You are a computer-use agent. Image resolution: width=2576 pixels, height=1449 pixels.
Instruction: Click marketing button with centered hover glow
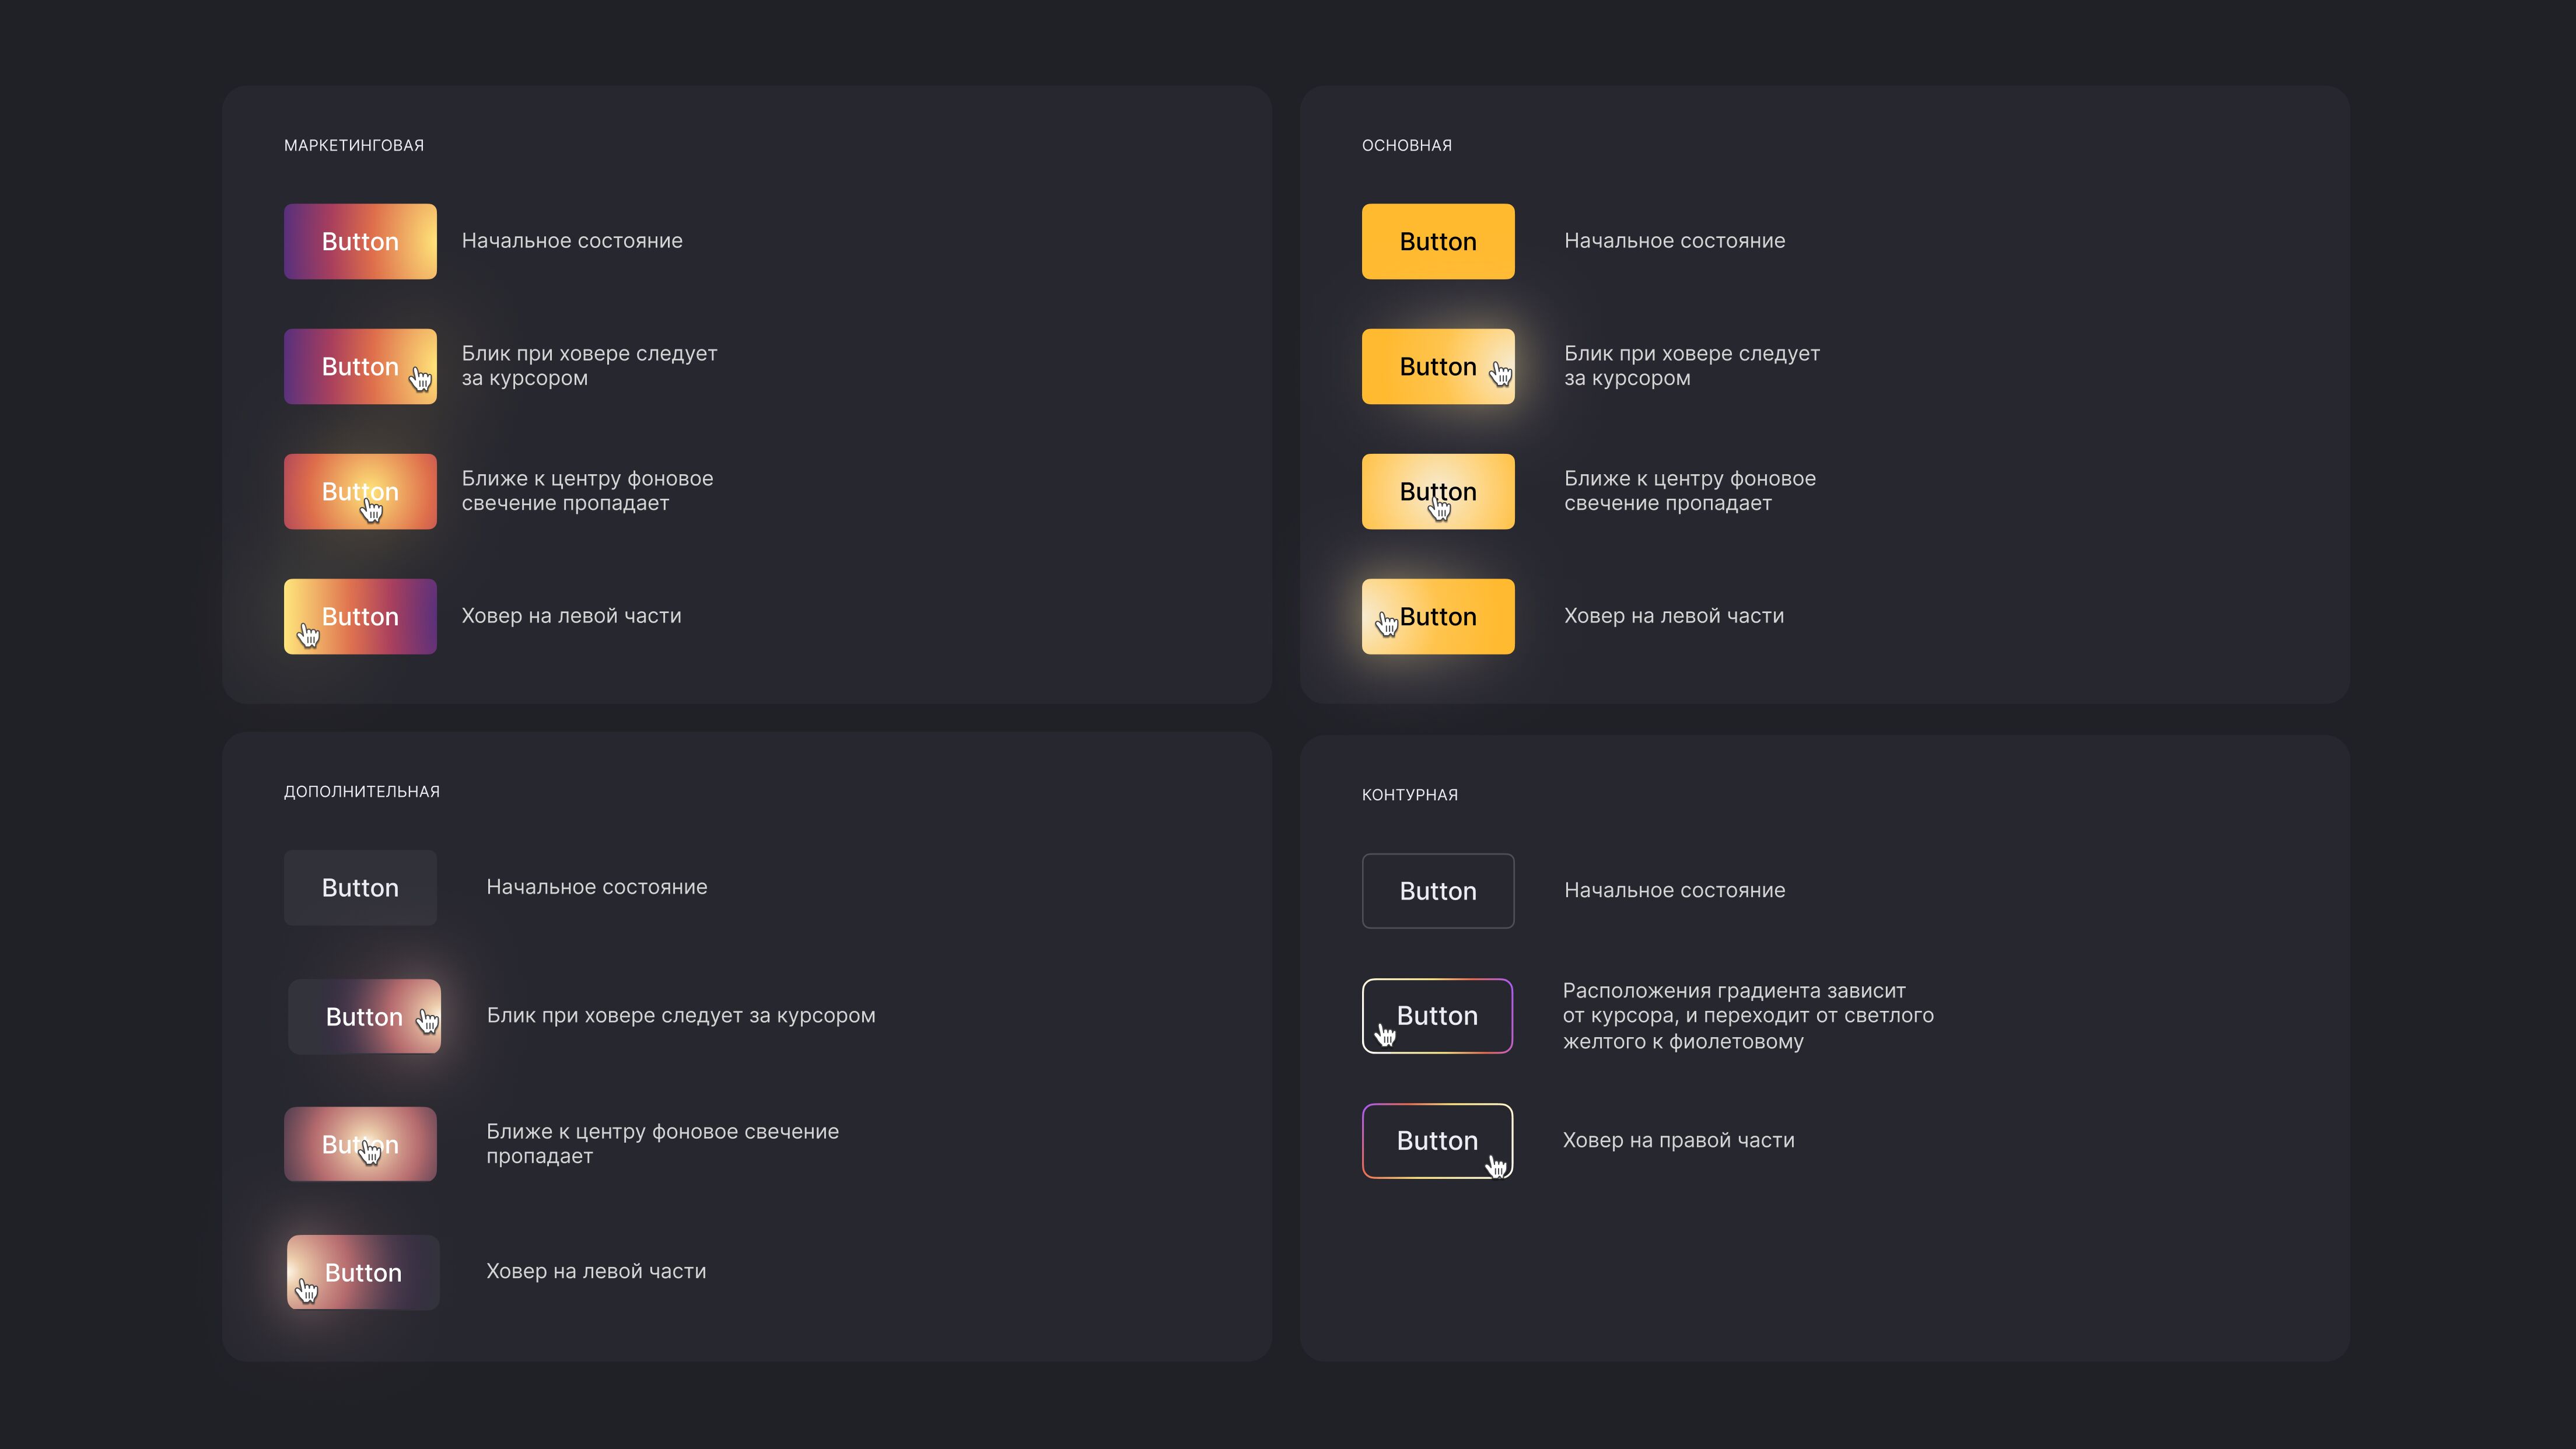(x=360, y=491)
